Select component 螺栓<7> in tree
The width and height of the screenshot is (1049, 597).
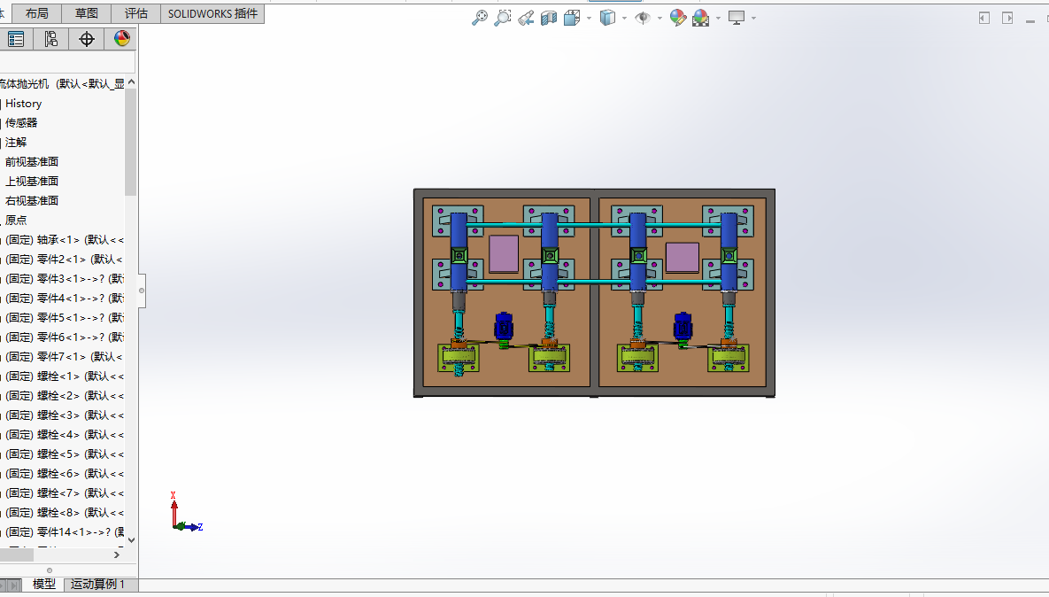[x=65, y=492]
